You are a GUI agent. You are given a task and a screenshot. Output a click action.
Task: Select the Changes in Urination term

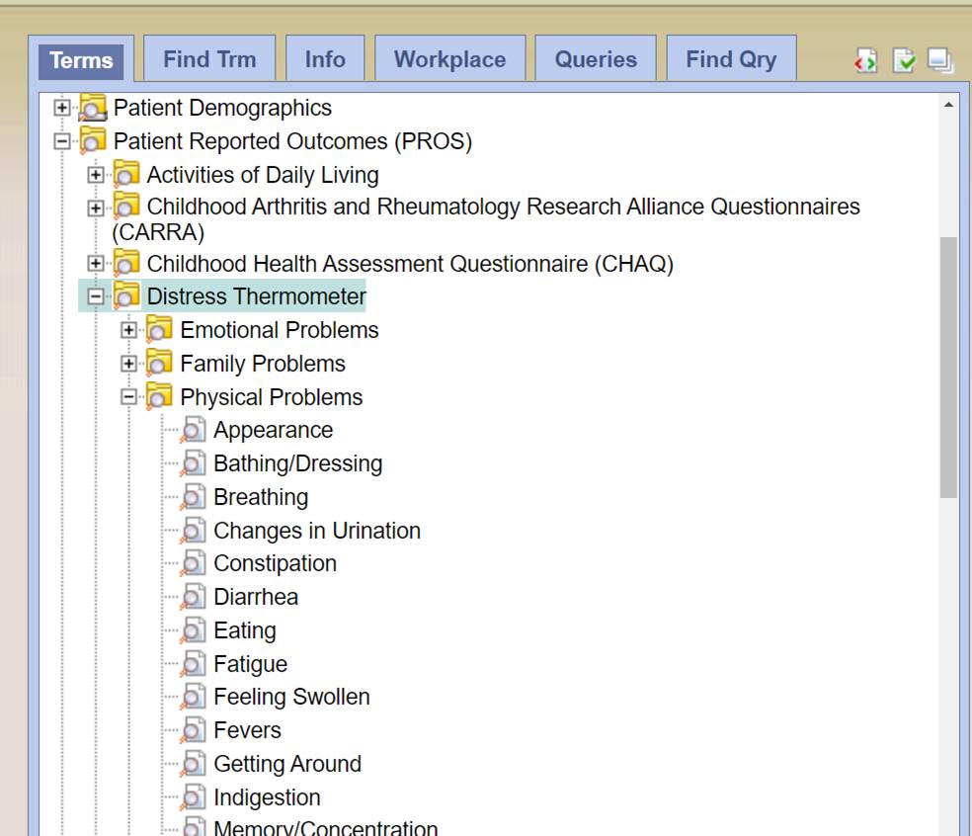pos(316,531)
